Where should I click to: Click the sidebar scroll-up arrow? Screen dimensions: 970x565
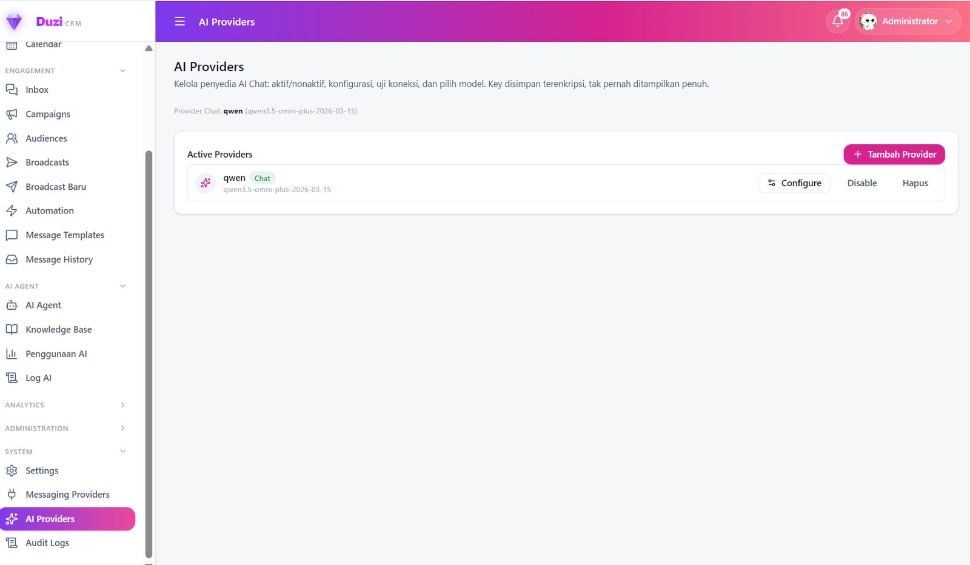(149, 48)
